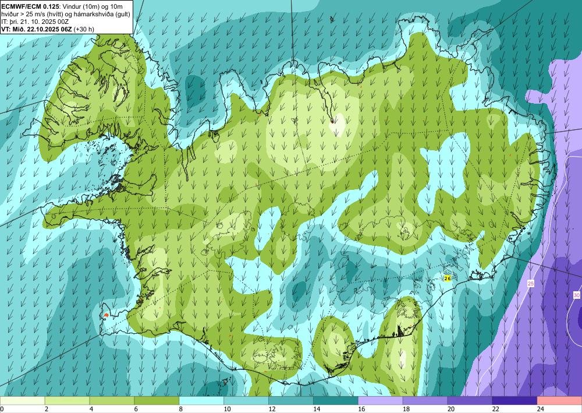Click the legend tick label '16'
Viewport: 582px width, 413px height.
point(361,409)
